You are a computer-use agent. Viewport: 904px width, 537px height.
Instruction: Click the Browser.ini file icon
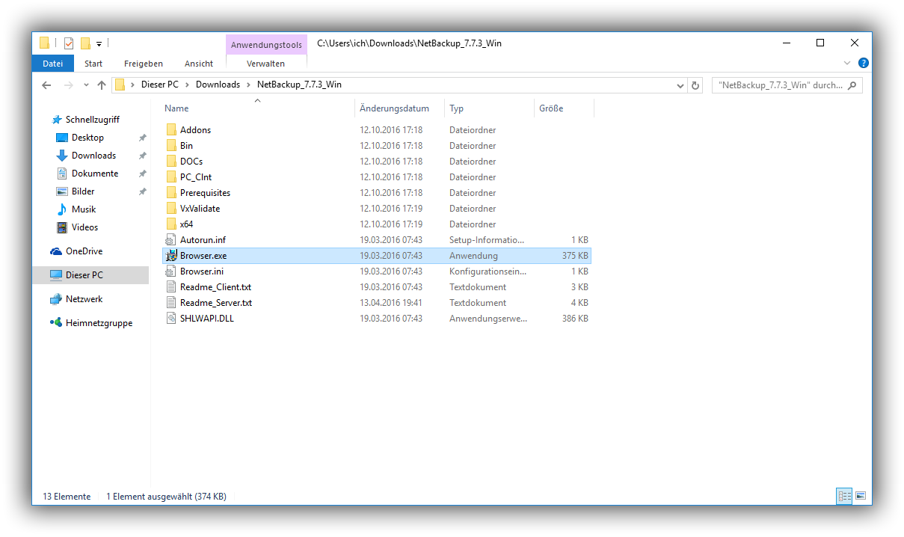171,271
